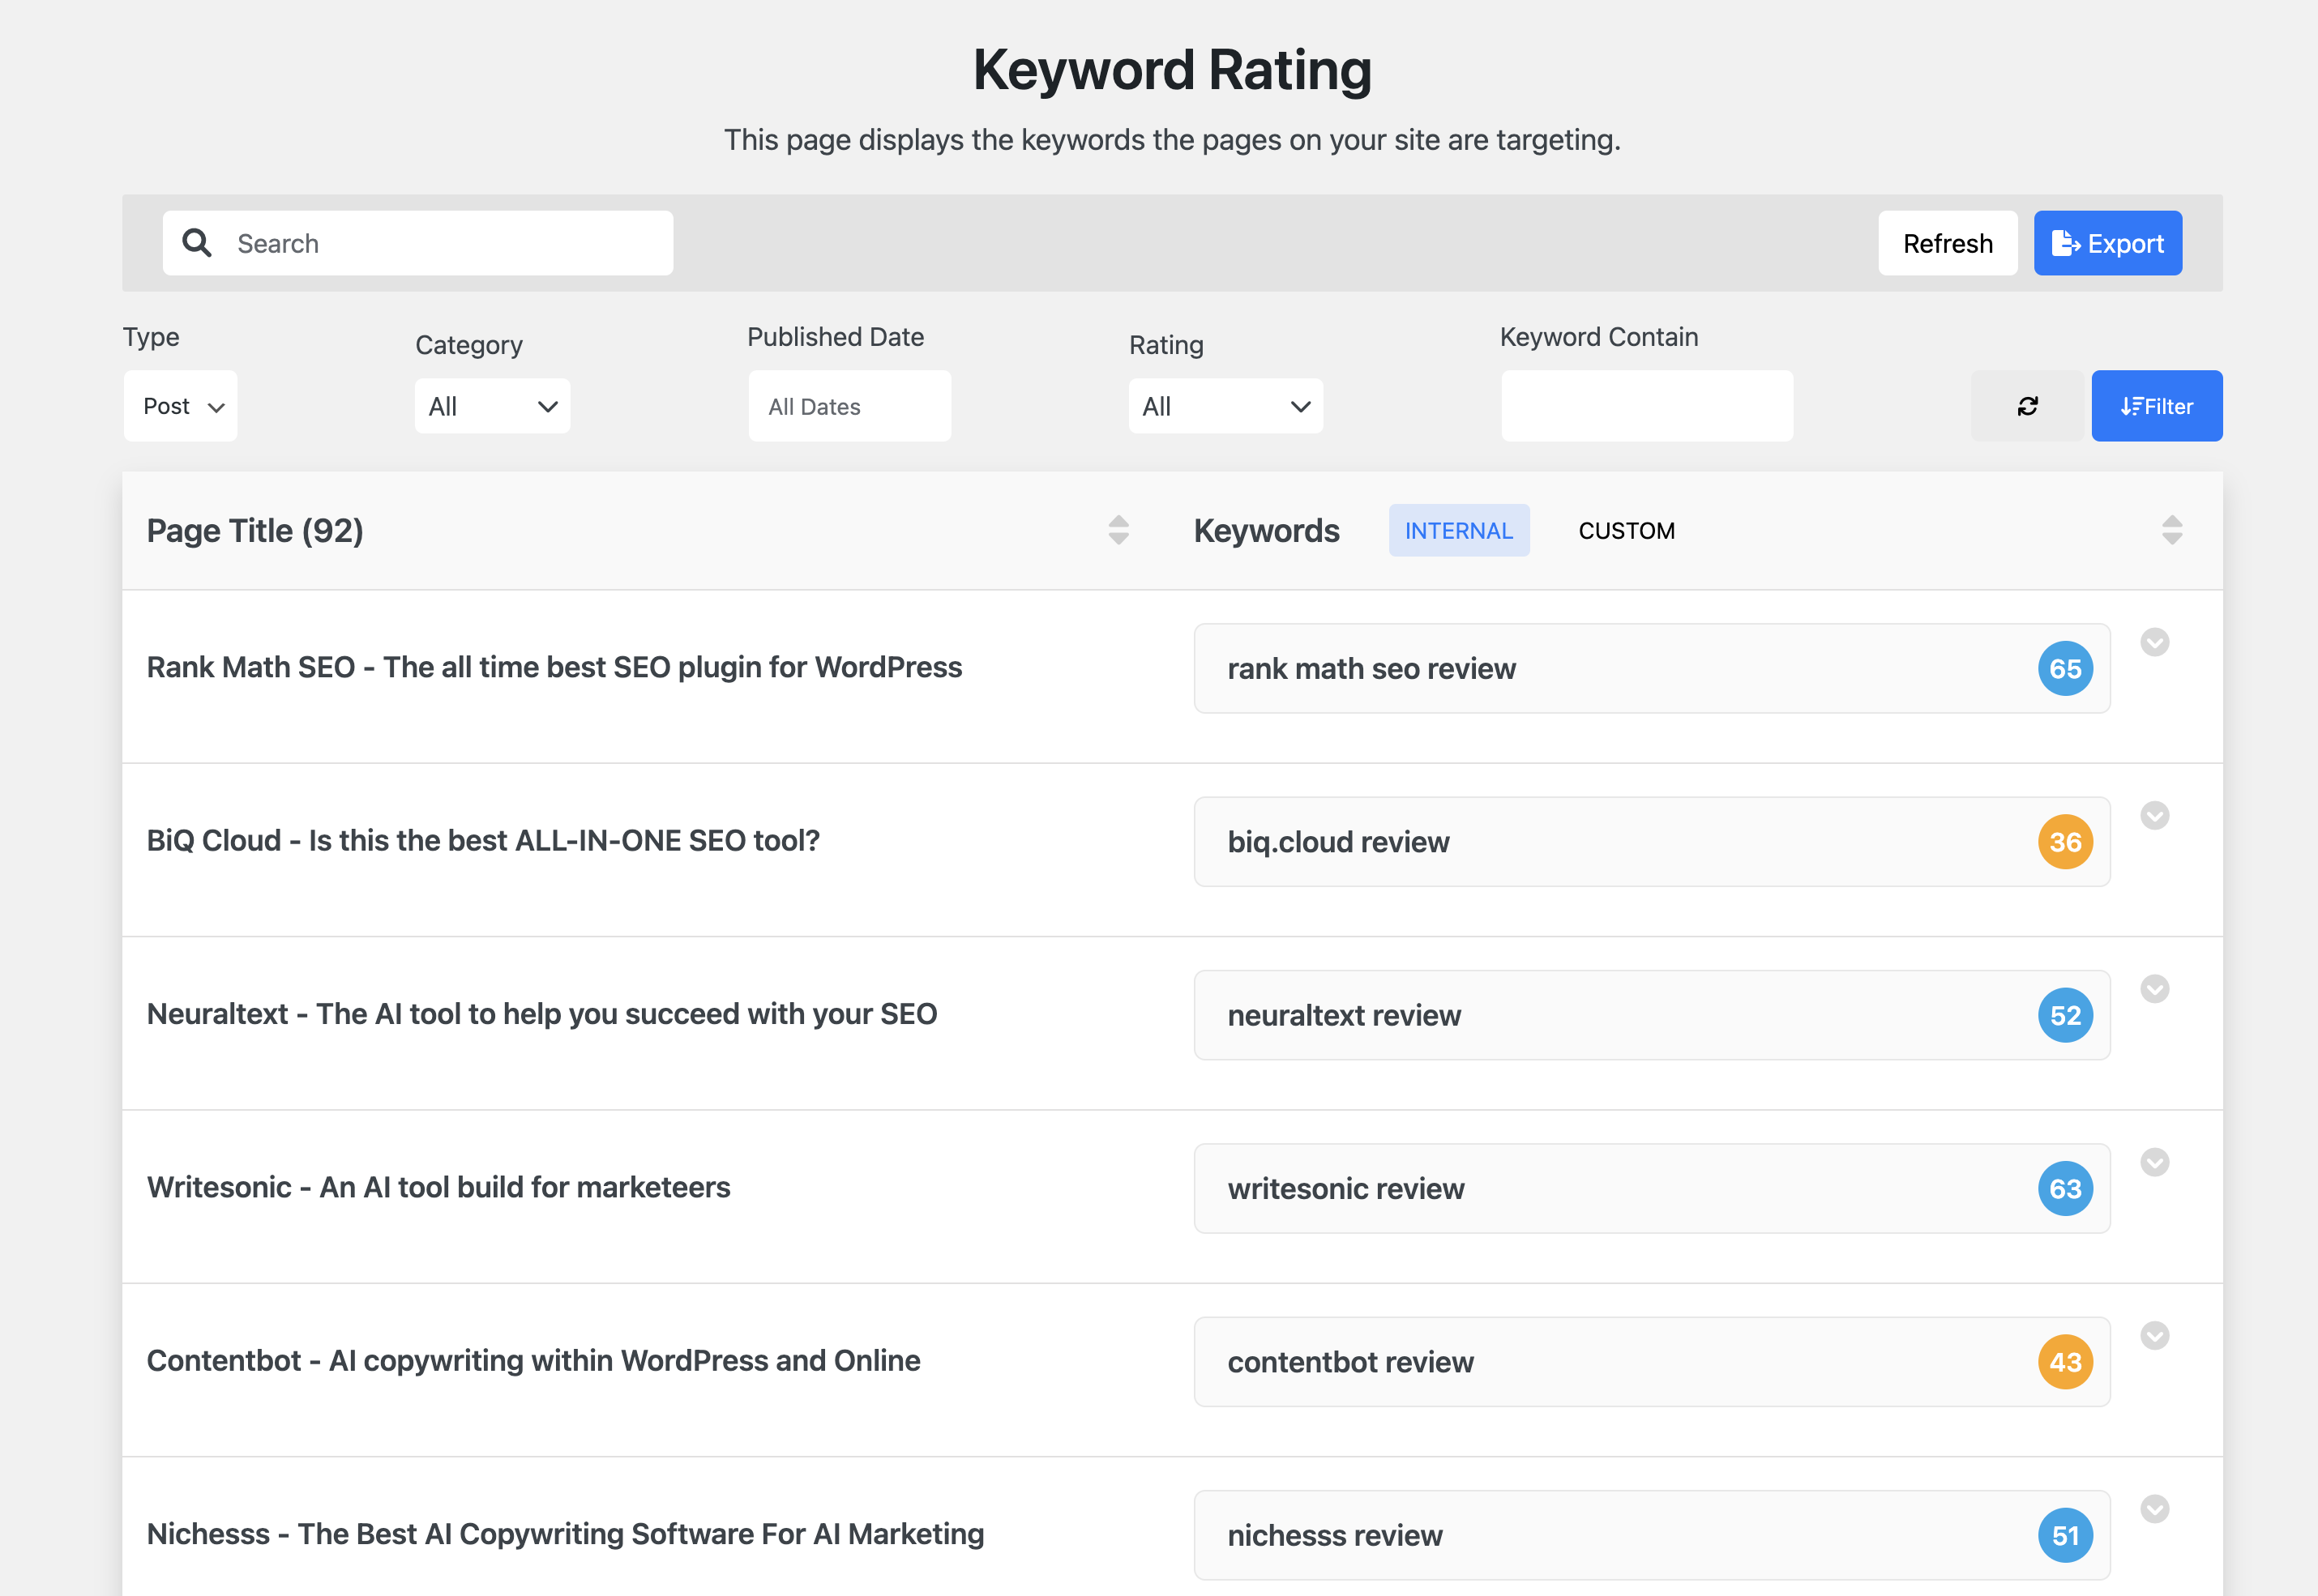Click the Keyword Contain text field
This screenshot has height=1596, width=2318.
(x=1647, y=406)
